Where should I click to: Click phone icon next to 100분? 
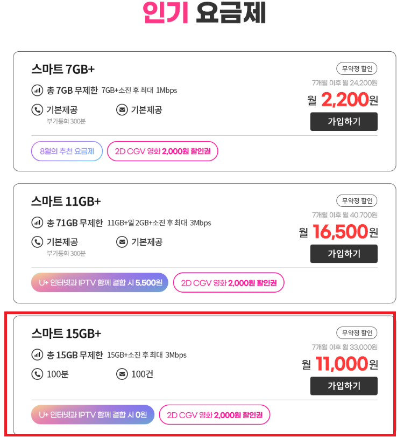pos(37,374)
